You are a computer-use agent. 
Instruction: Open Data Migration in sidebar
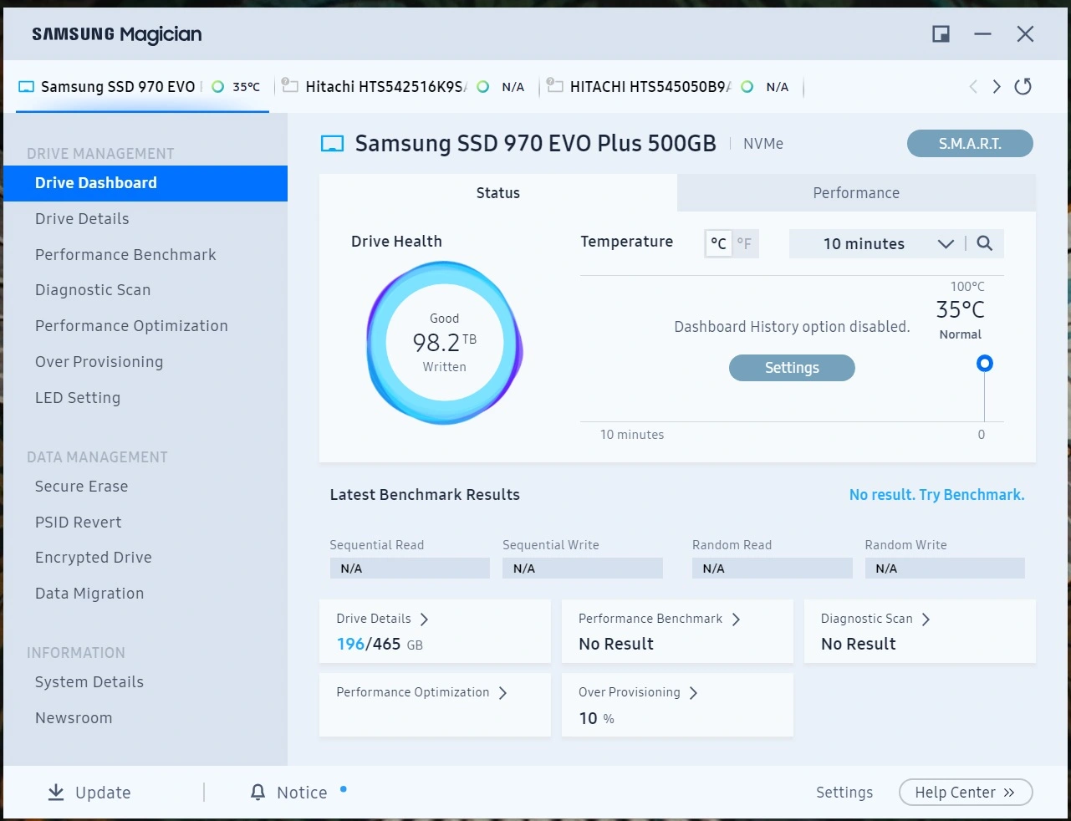[x=89, y=594]
